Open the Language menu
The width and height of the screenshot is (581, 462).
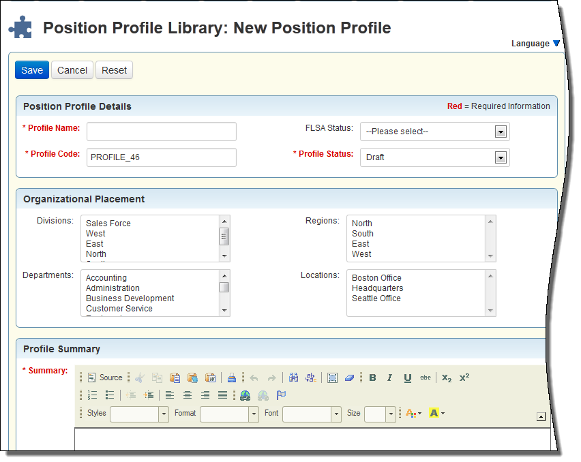coord(535,44)
